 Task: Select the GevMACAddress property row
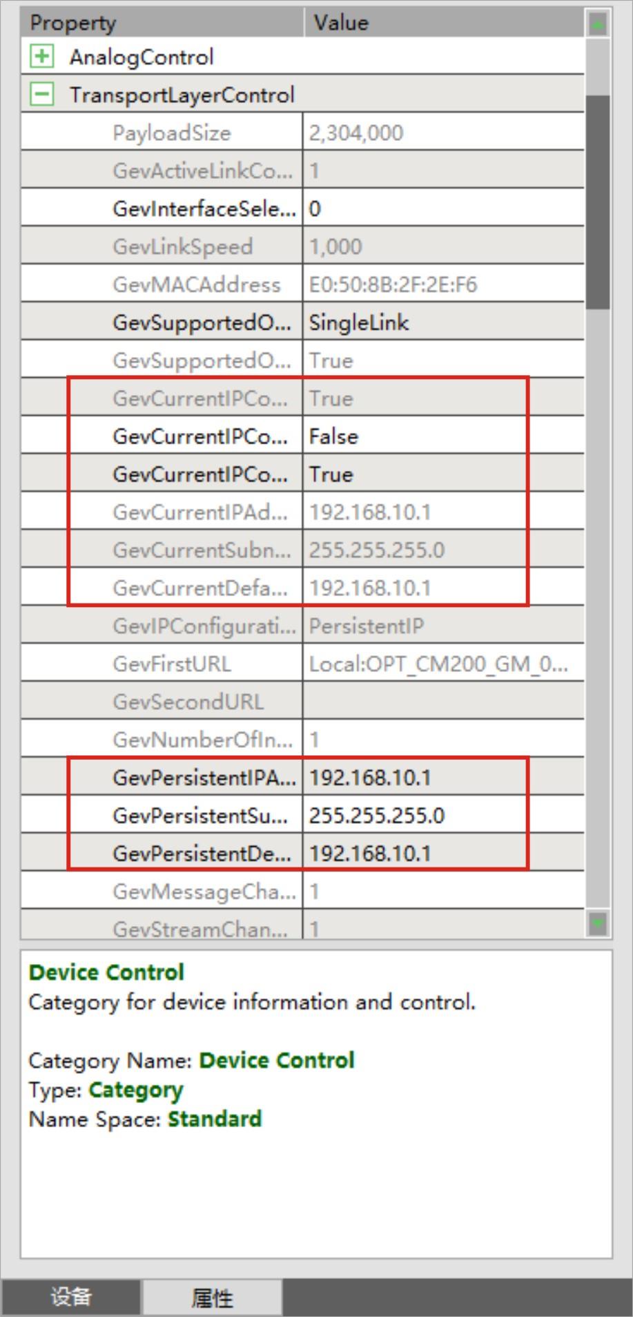[197, 285]
